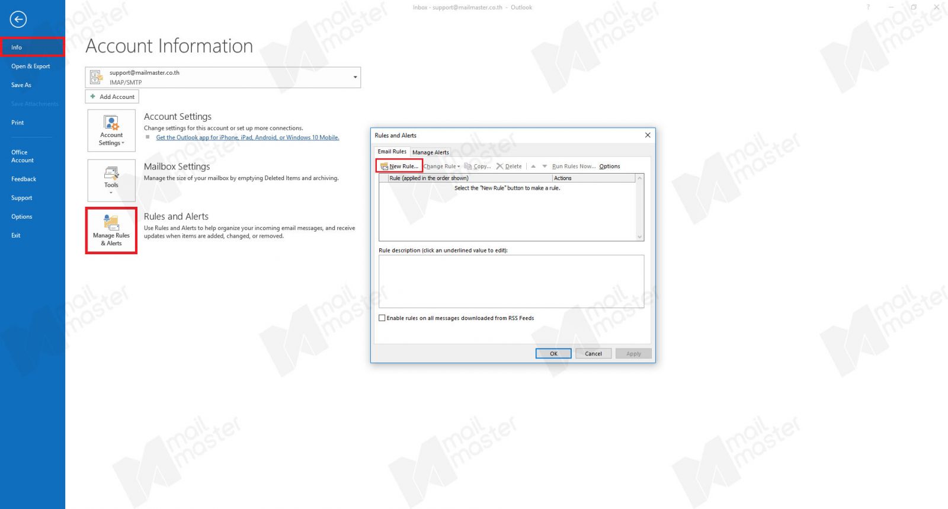The height and width of the screenshot is (509, 948).
Task: Open the Change Rule dropdown
Action: 442,167
